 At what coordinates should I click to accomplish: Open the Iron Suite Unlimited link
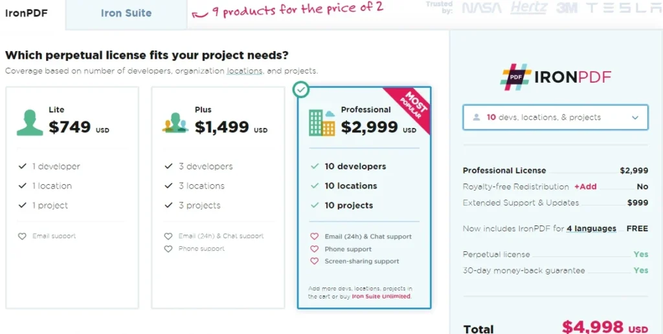click(381, 297)
